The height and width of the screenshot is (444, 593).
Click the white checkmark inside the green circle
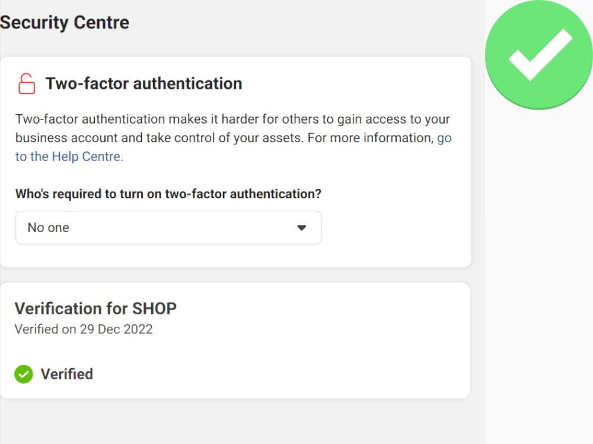(541, 54)
